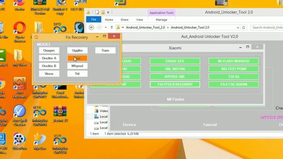283x159 pixels.
Task: Click UBL INSTAN button
Action: point(175,69)
